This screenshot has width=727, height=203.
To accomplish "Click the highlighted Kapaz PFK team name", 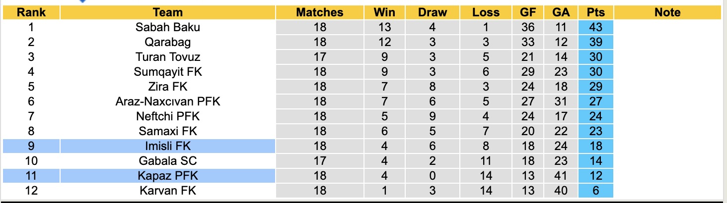I will coord(168,176).
